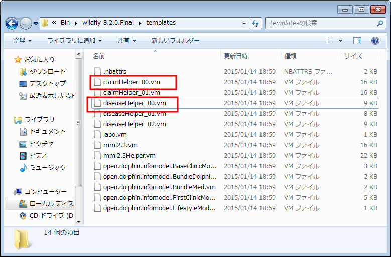Show hidden breadcrumb path chevron
This screenshot has width=391, height=257.
tap(54, 23)
